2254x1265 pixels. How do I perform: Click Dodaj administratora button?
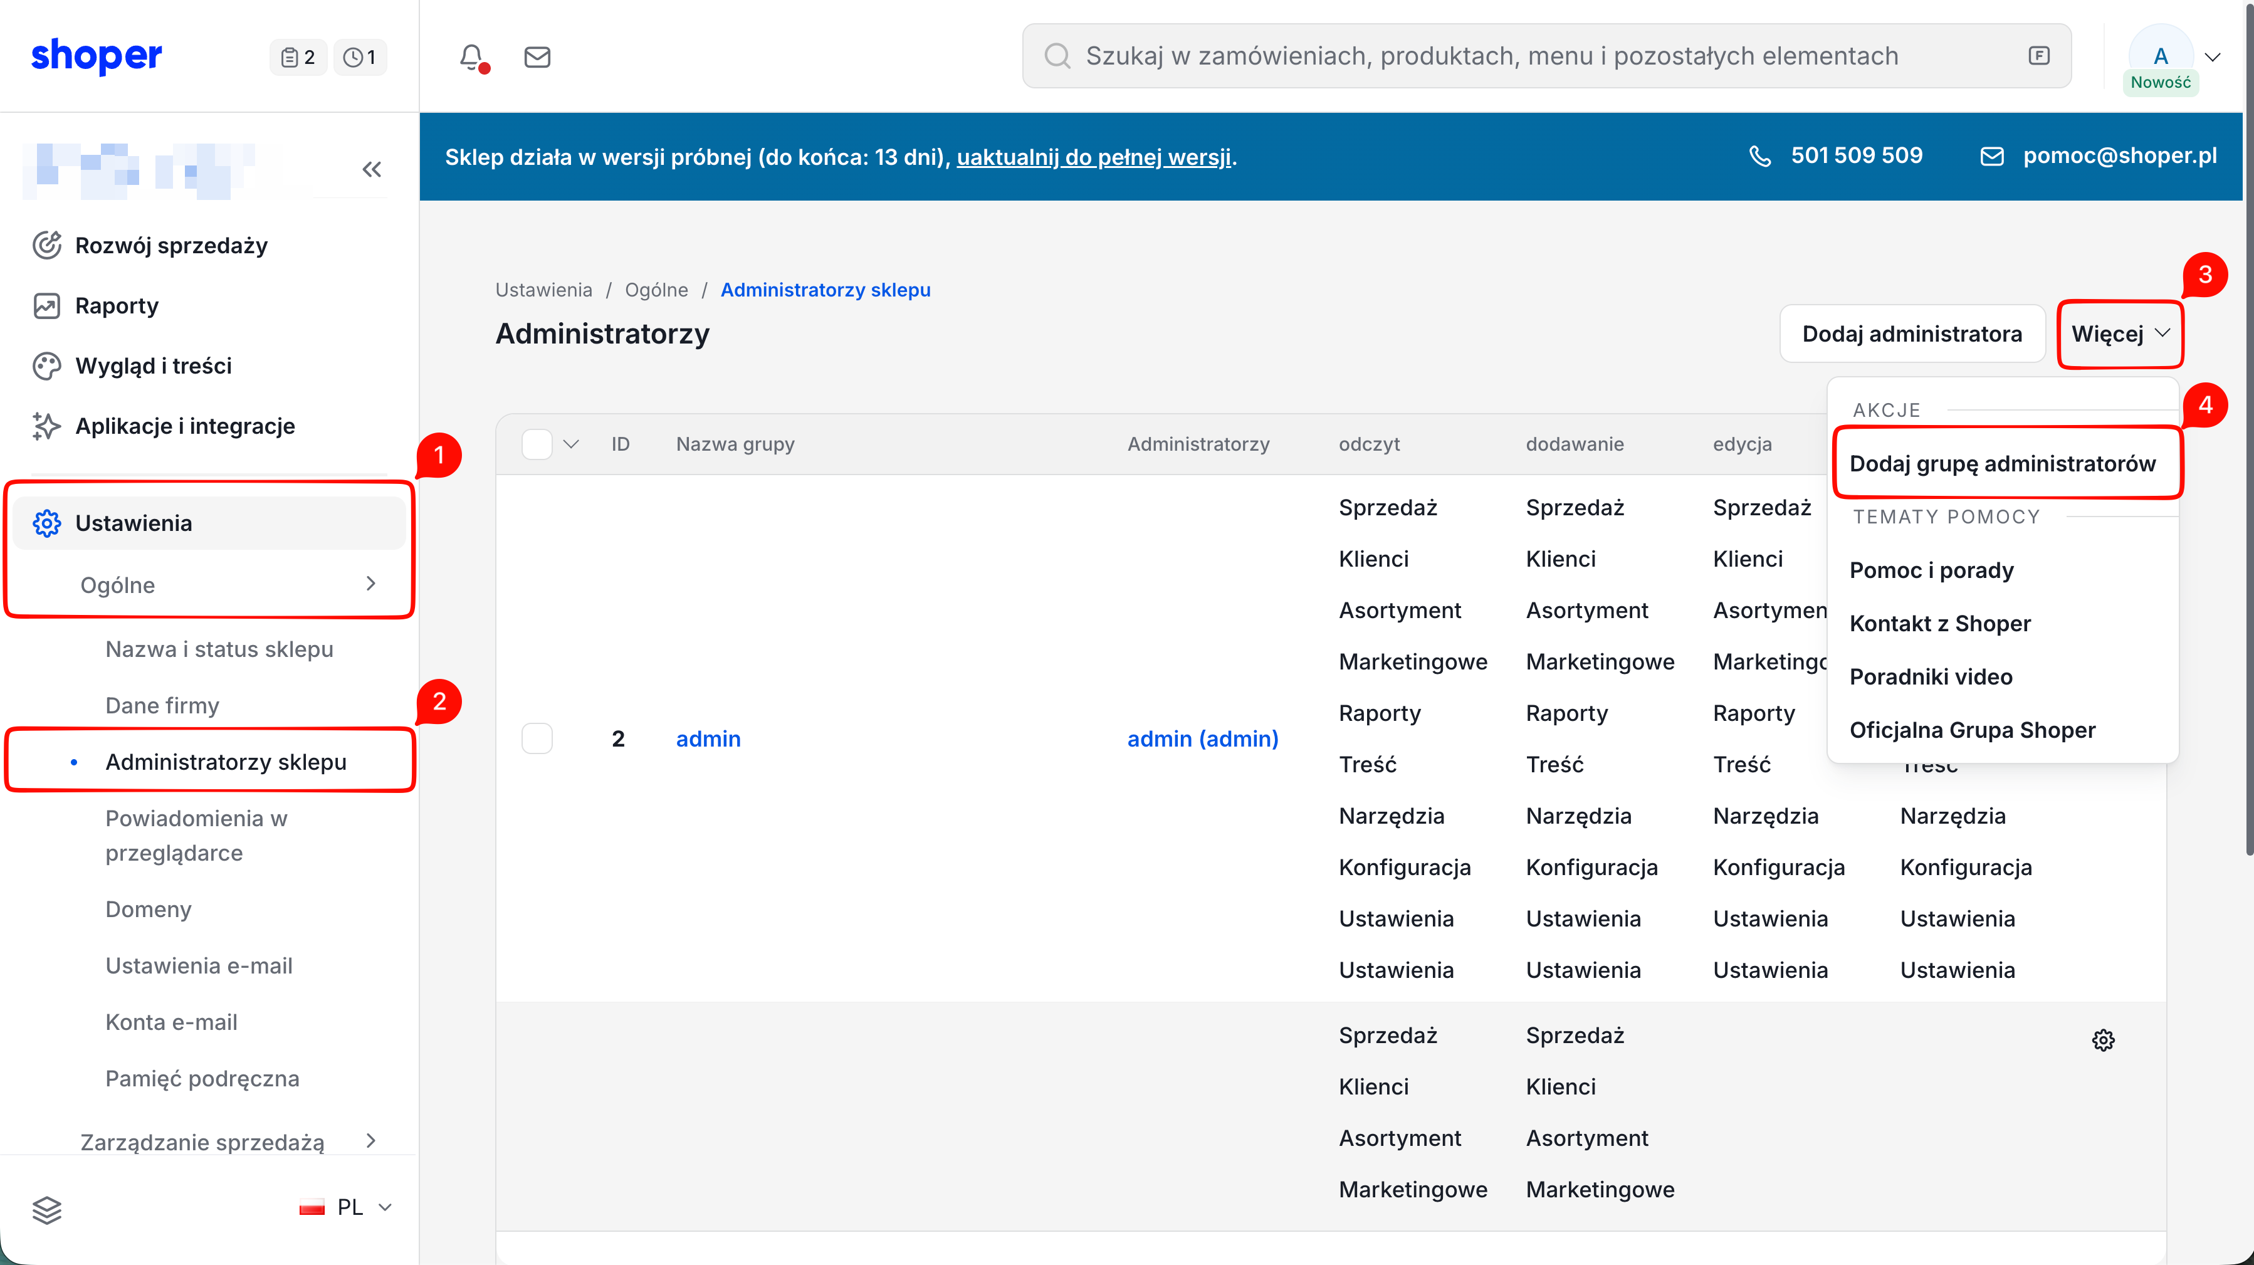(x=1912, y=334)
